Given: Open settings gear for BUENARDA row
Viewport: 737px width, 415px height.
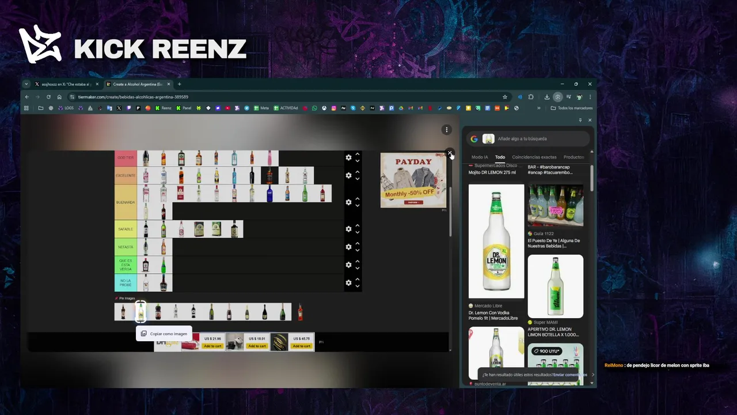Looking at the screenshot, I should click(x=348, y=202).
